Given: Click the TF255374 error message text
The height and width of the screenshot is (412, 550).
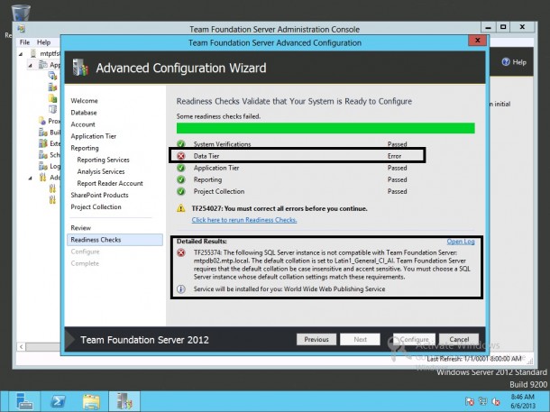Looking at the screenshot, I should click(x=332, y=265).
